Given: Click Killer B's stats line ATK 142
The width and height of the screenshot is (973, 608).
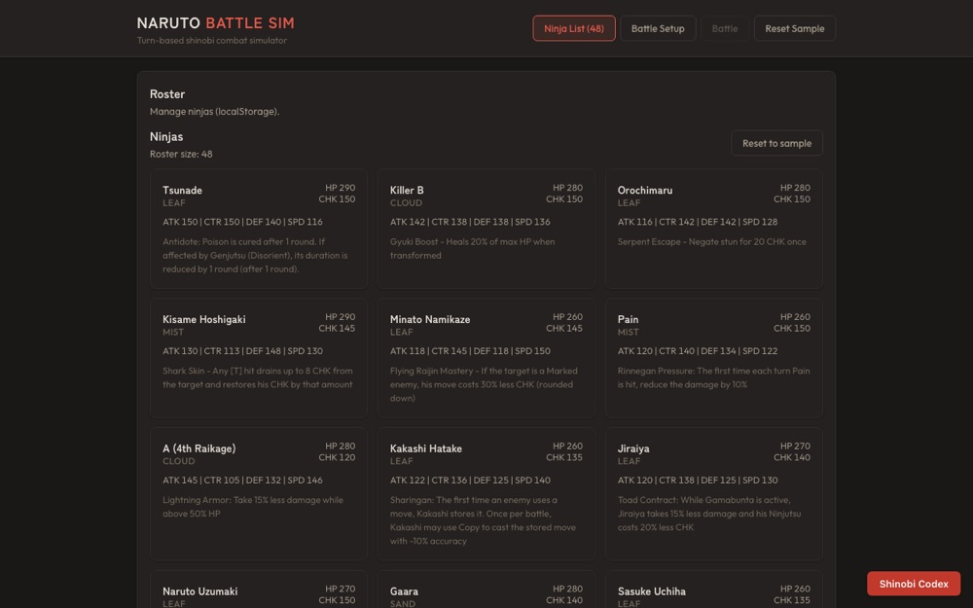Looking at the screenshot, I should [470, 222].
